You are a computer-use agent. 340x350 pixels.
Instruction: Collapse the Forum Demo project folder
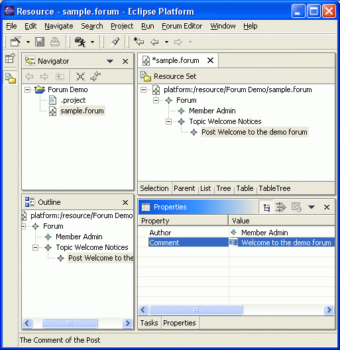coord(27,89)
